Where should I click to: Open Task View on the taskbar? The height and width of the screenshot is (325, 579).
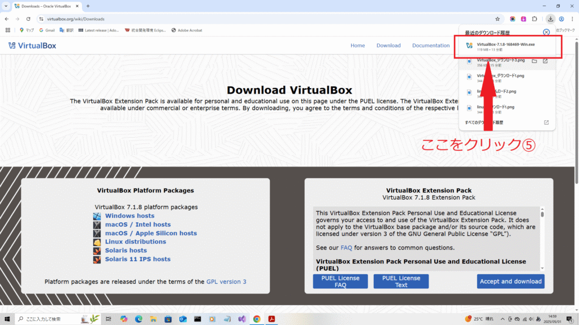click(x=108, y=319)
